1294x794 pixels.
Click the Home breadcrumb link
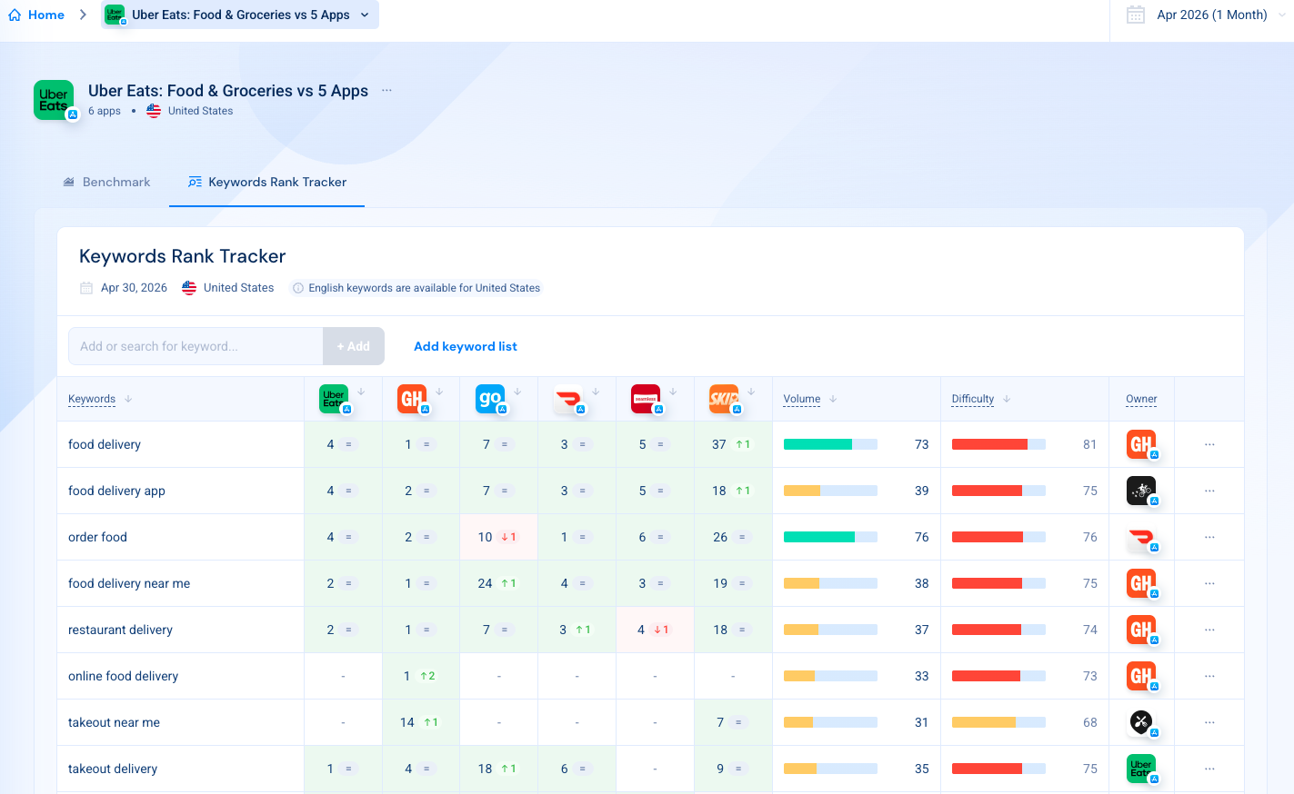46,15
